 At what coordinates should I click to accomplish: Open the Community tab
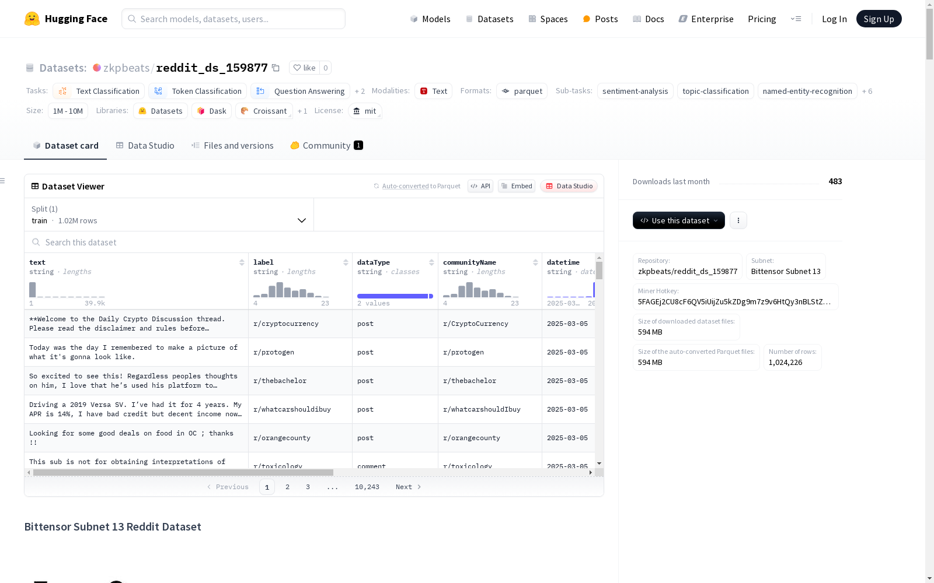point(326,146)
